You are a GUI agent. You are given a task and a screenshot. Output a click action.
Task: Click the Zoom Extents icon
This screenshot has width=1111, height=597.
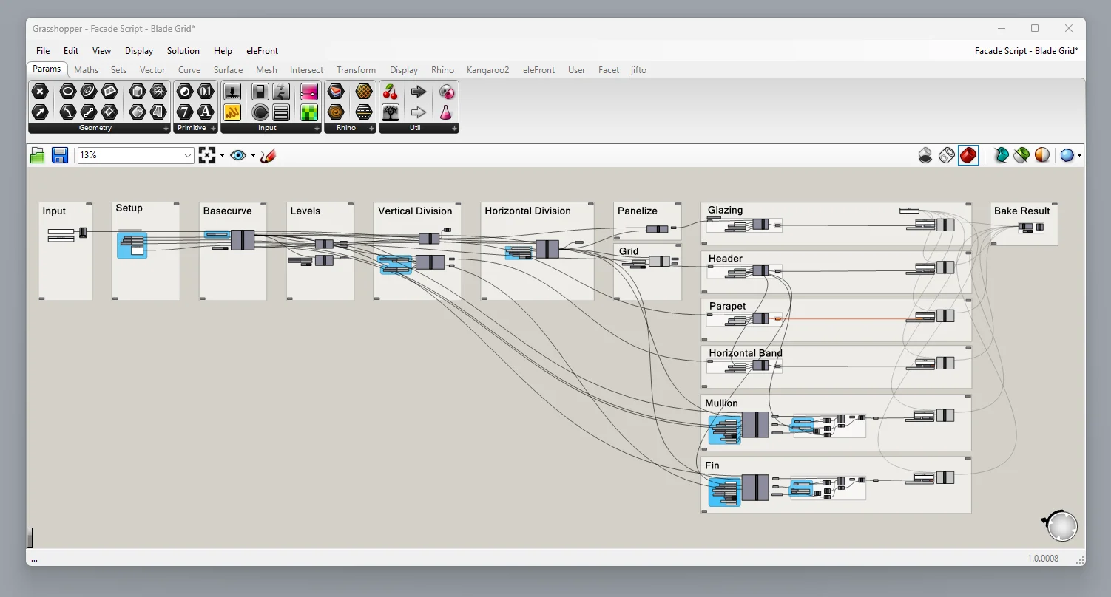[x=207, y=155]
